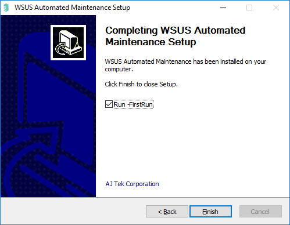290x225 pixels.
Task: Click Finish to close Setup
Action: pyautogui.click(x=210, y=212)
